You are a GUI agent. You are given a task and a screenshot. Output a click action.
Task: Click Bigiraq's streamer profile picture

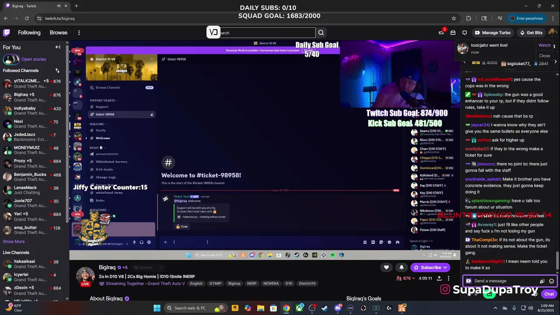85,276
